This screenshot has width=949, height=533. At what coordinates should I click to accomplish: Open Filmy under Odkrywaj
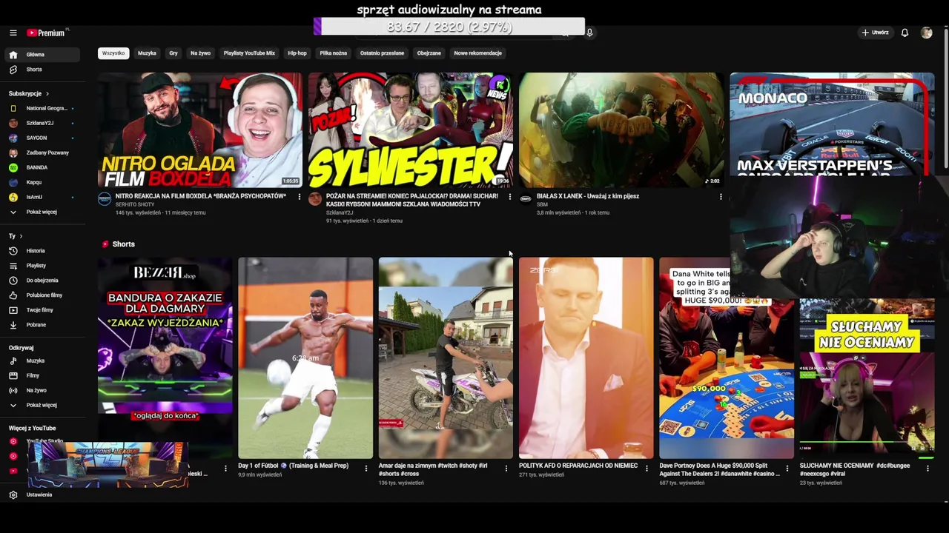(x=42, y=375)
